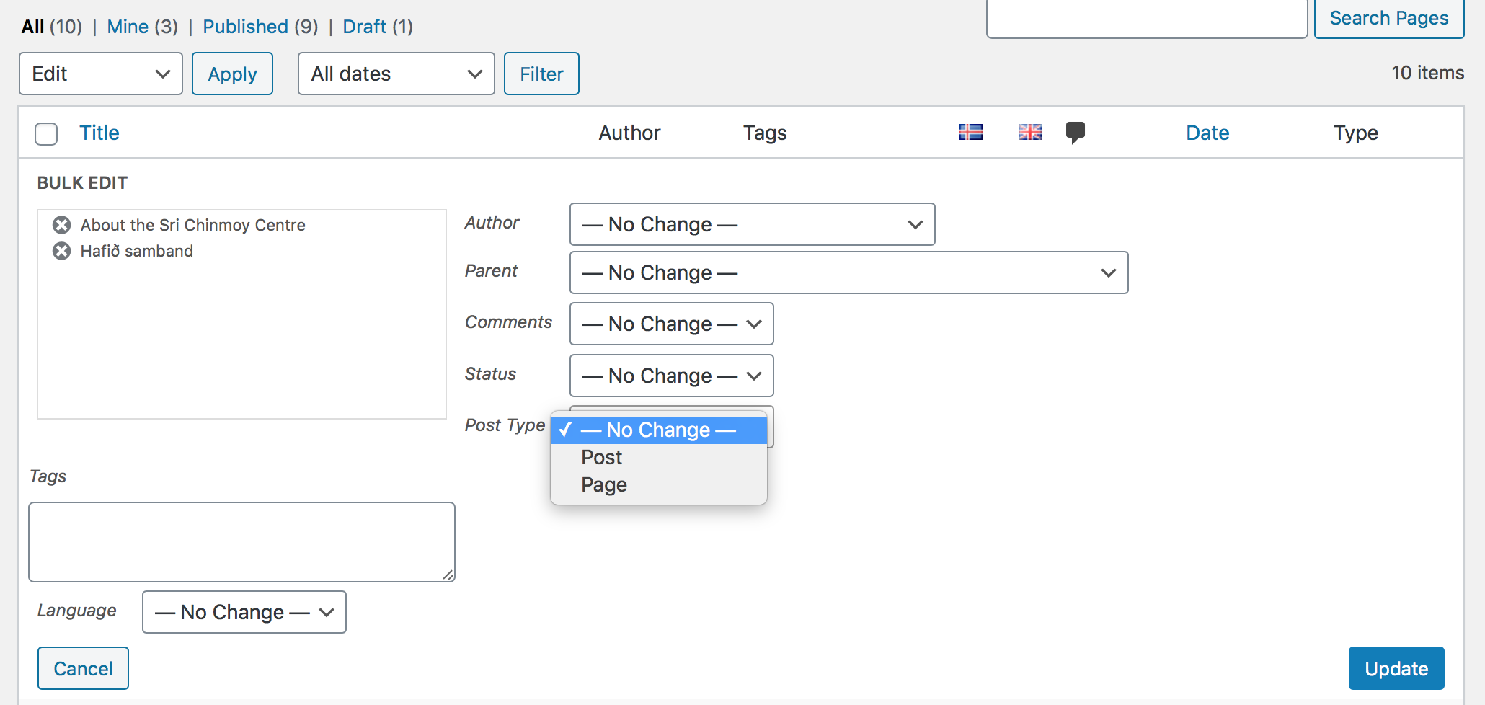The width and height of the screenshot is (1485, 705).
Task: Click the Icelandic flag column icon
Action: pyautogui.click(x=971, y=132)
